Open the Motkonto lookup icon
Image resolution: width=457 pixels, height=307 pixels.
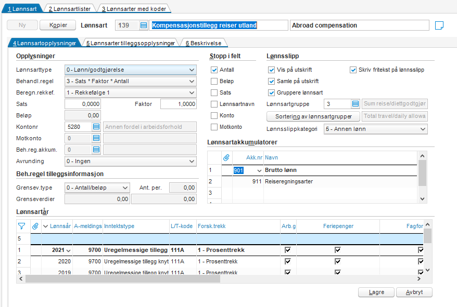coord(96,138)
